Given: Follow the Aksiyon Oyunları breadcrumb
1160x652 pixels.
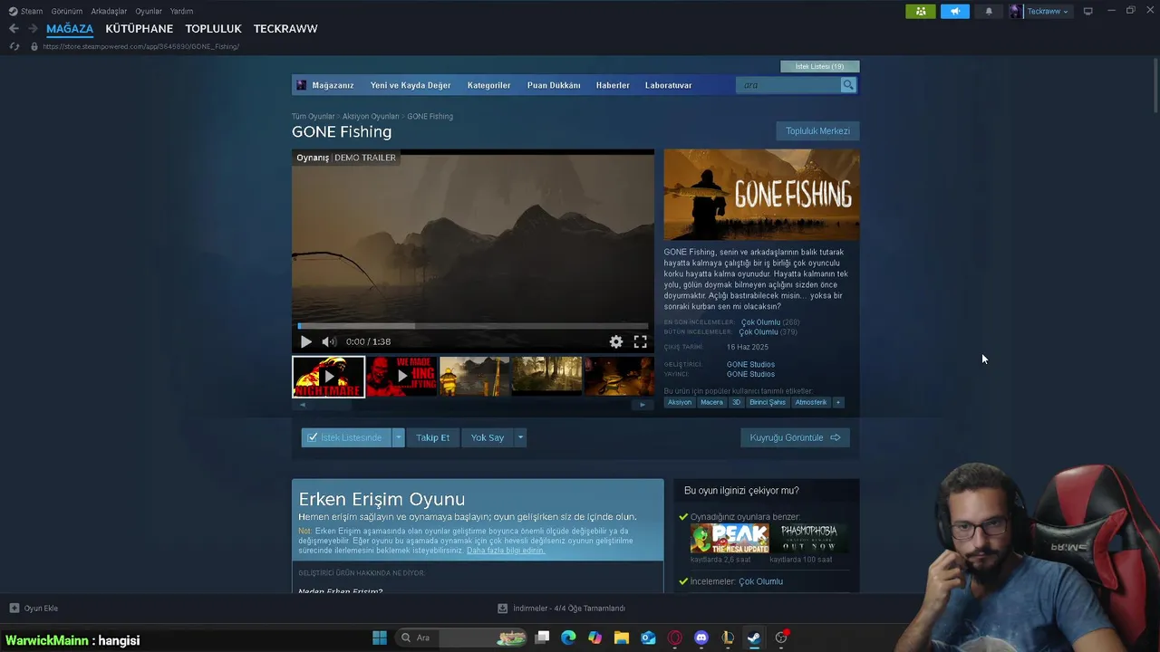Looking at the screenshot, I should 371,116.
